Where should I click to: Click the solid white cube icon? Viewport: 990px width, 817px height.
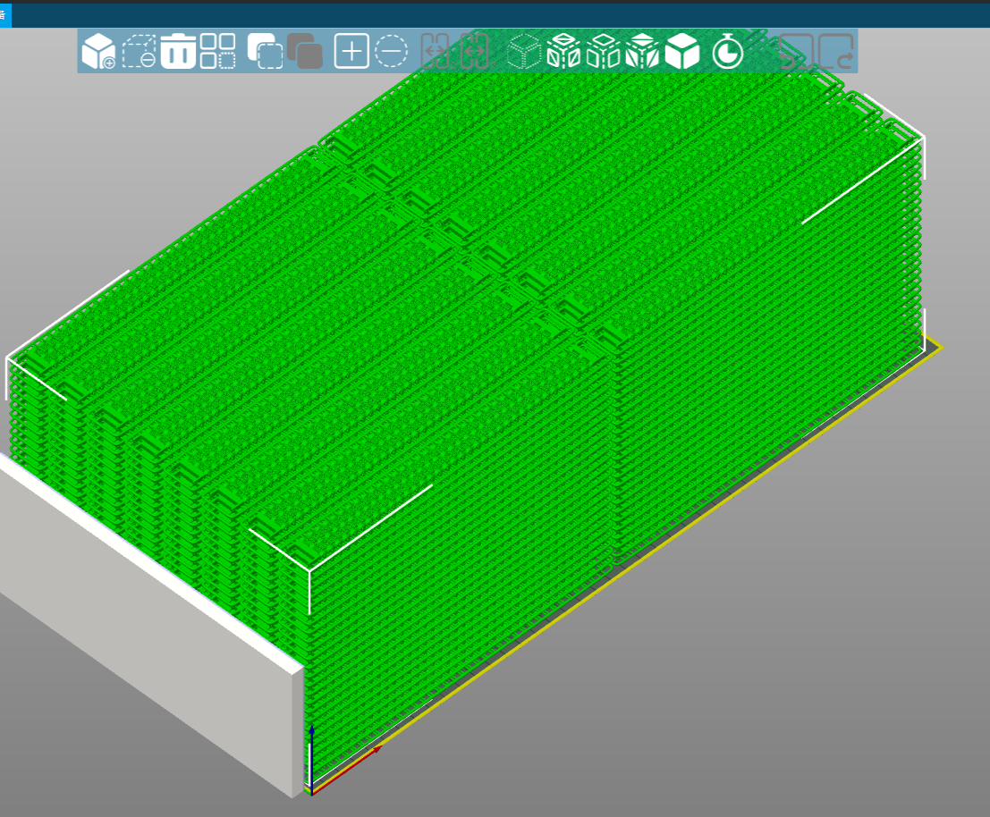coord(682,51)
